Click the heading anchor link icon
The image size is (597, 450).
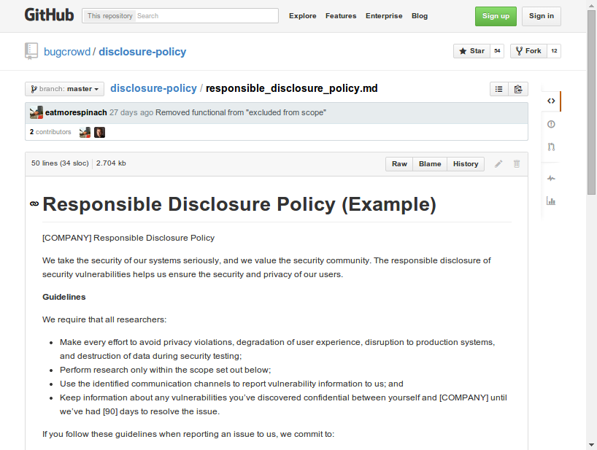pyautogui.click(x=34, y=205)
